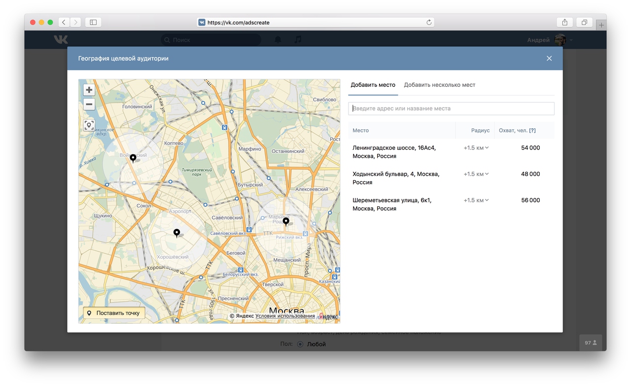Select the map pin near Хорошёвский

click(x=176, y=232)
